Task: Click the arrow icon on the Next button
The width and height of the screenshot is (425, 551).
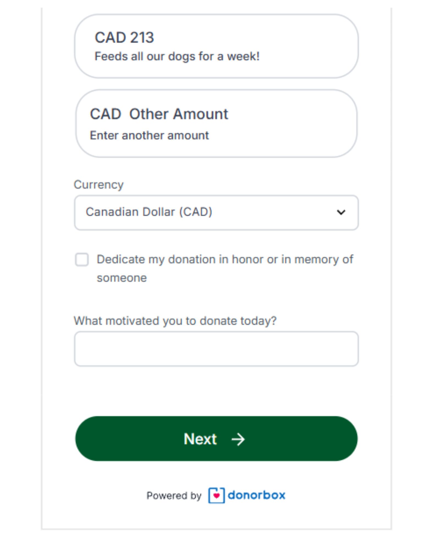Action: (x=238, y=439)
